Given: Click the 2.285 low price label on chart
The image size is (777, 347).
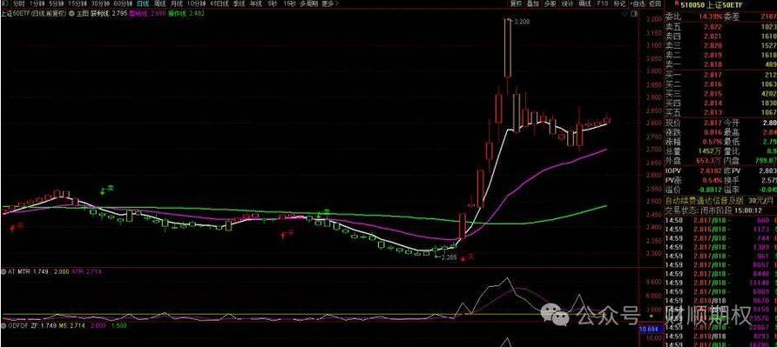Looking at the screenshot, I should 449,257.
